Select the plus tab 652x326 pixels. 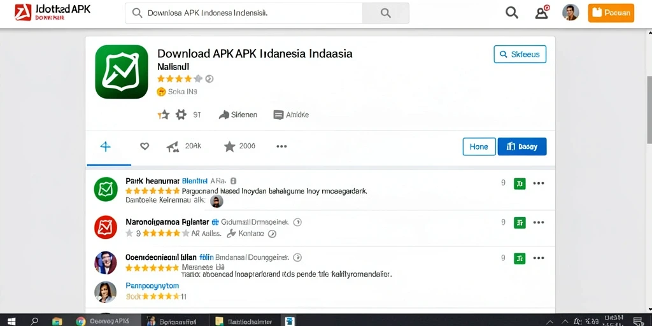coord(106,146)
